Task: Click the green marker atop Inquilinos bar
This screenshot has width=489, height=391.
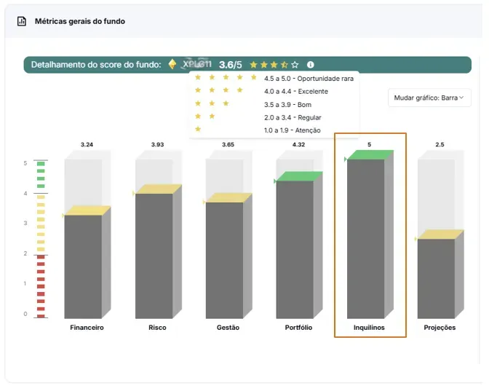Action: coord(370,155)
